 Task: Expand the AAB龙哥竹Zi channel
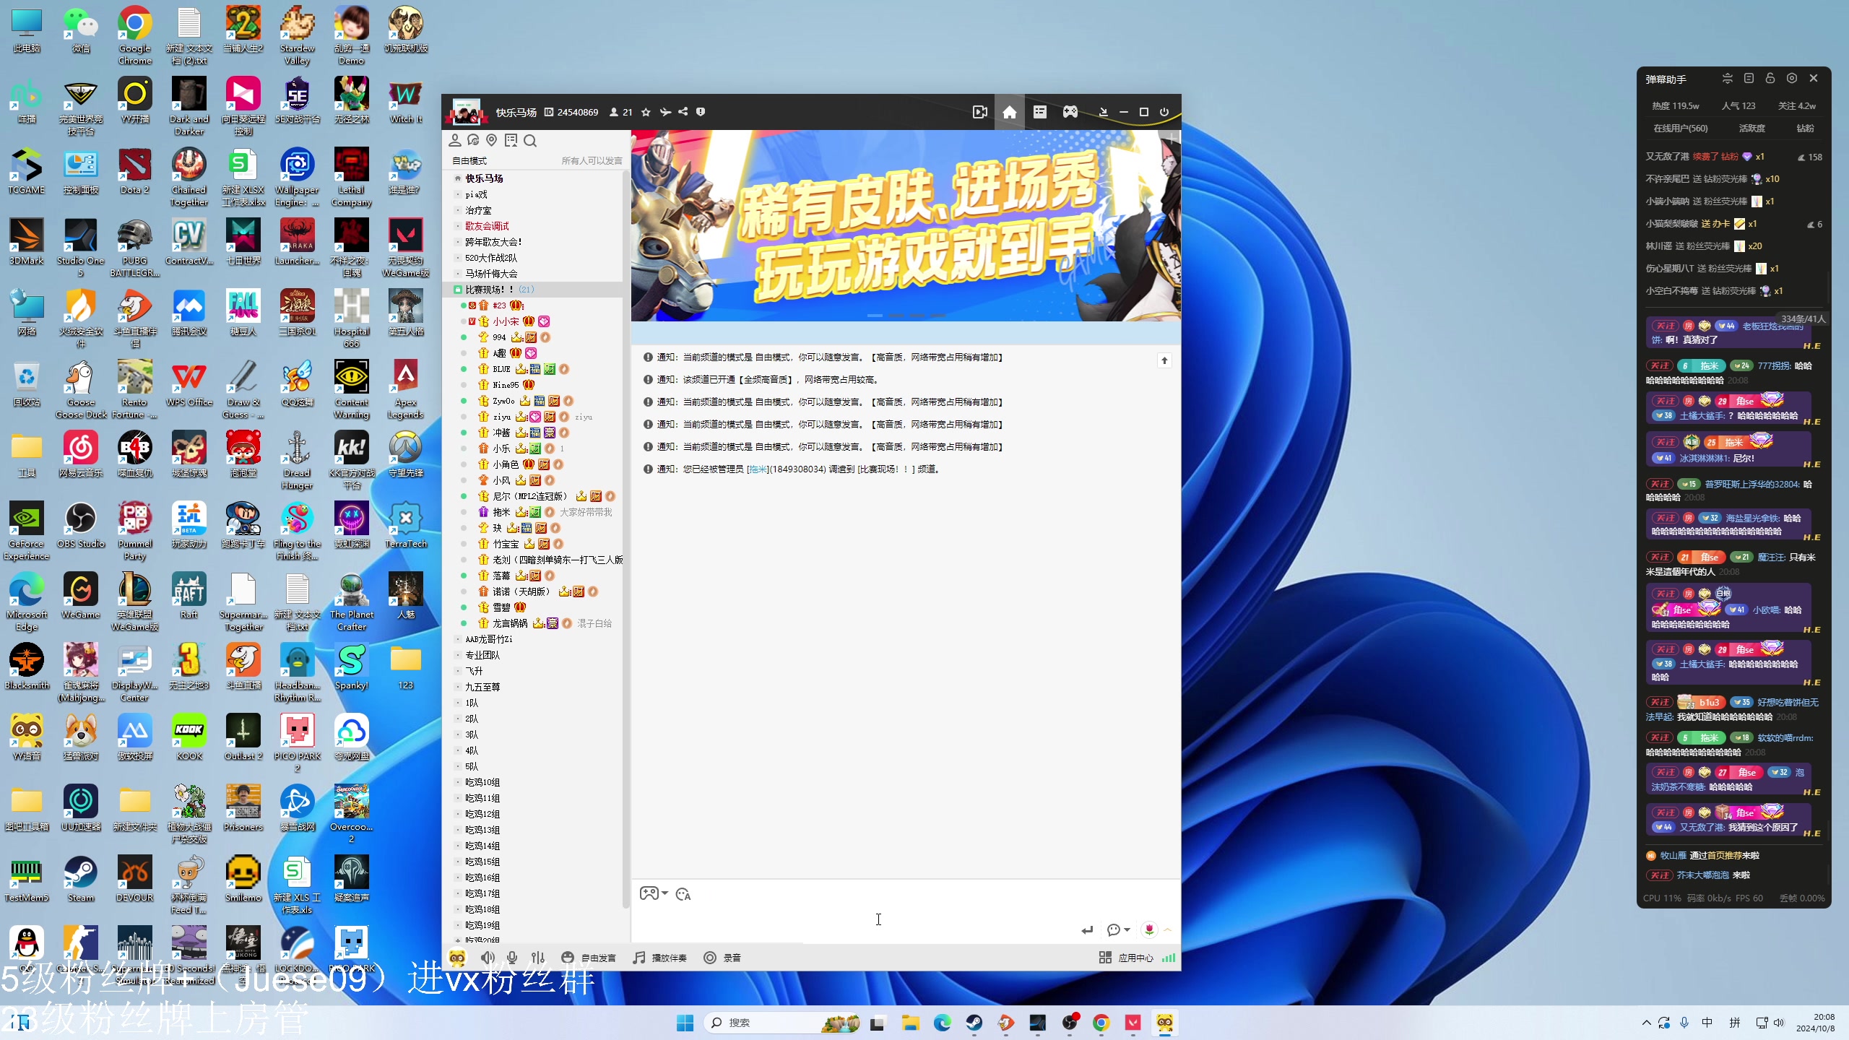click(x=457, y=639)
